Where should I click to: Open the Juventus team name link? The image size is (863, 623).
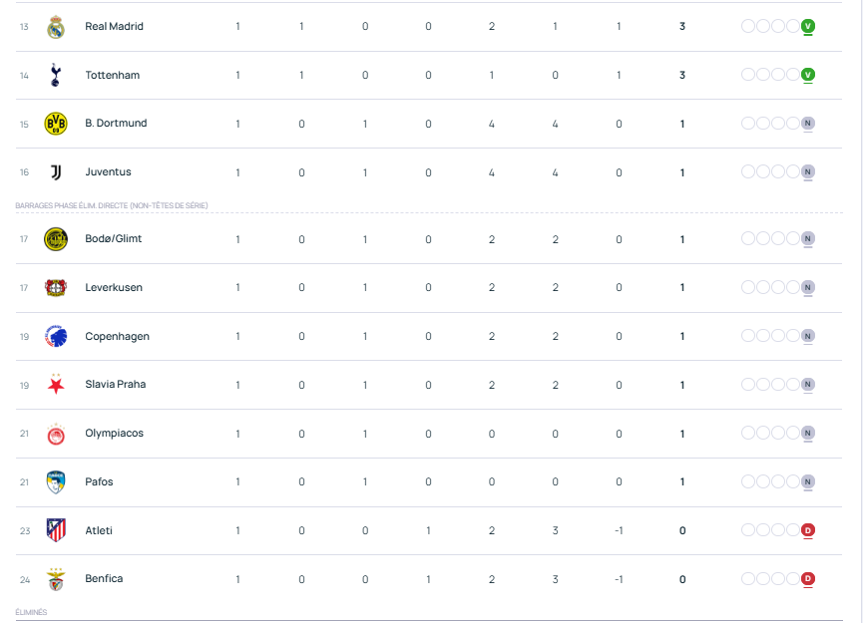click(x=108, y=172)
